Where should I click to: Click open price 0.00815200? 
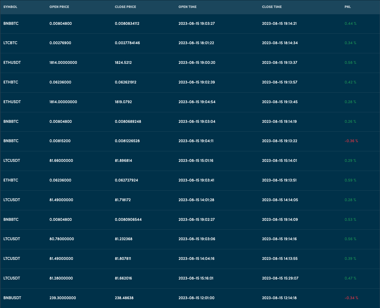pyautogui.click(x=60, y=141)
